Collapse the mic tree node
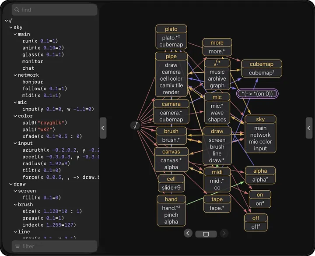315x256 pixels. 15,102
